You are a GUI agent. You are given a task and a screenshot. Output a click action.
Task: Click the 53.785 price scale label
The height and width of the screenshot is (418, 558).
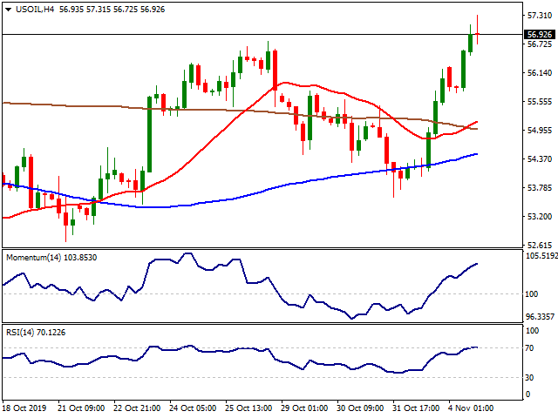point(540,188)
